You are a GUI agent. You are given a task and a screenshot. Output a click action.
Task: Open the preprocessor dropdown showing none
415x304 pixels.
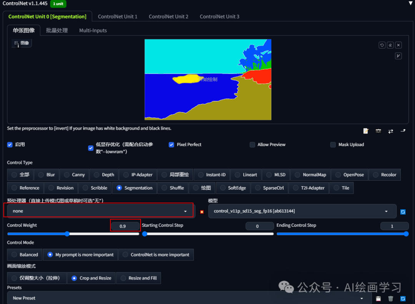101,211
